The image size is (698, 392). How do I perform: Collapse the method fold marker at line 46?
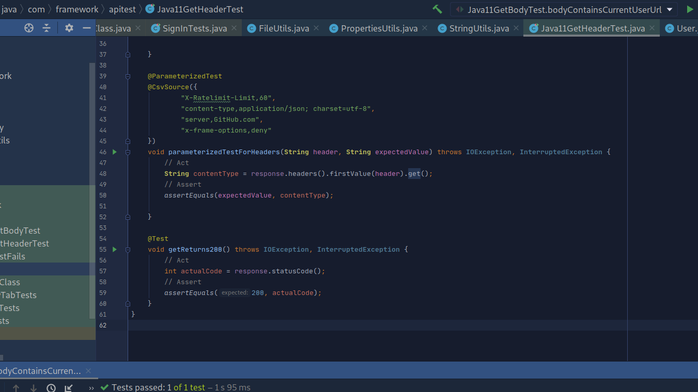128,152
